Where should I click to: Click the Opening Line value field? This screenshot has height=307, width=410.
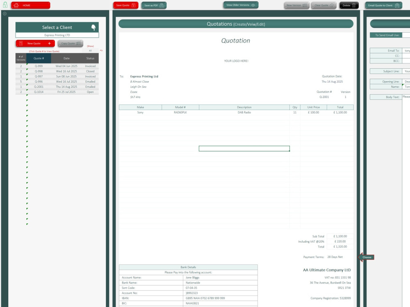[x=406, y=81]
